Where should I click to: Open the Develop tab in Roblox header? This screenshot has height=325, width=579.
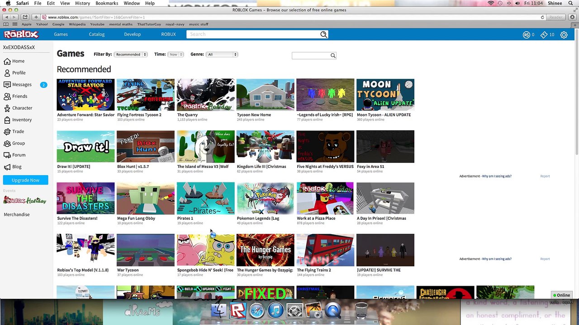(x=133, y=34)
